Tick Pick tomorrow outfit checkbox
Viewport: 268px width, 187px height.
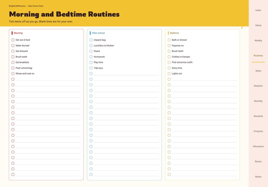point(169,62)
